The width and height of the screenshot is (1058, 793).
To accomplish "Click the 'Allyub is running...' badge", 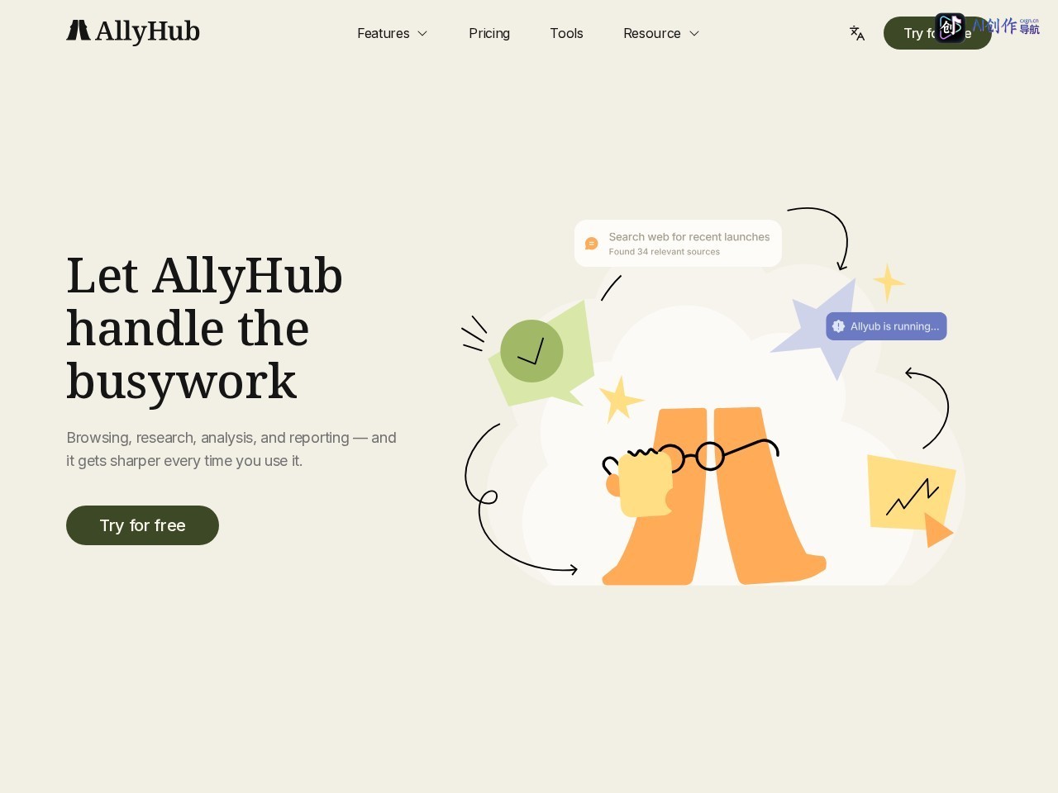I will point(886,326).
